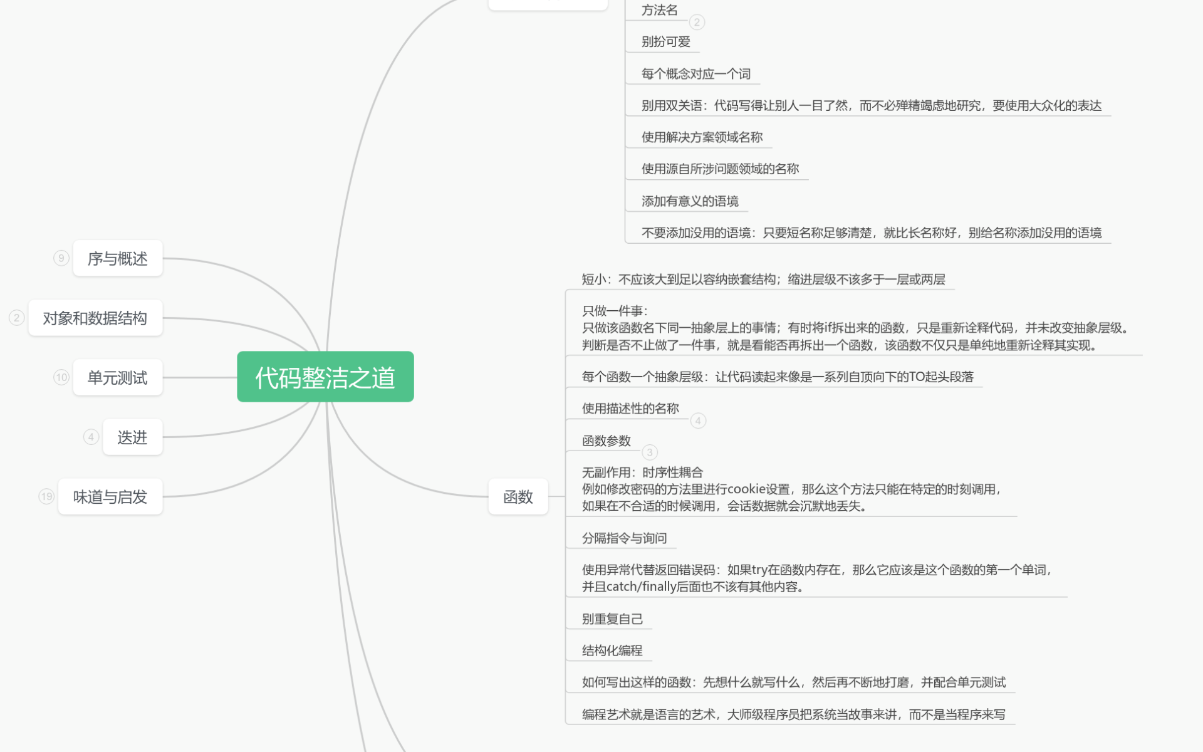Click the 添加有意义的语境 node
The height and width of the screenshot is (752, 1203).
coord(689,200)
